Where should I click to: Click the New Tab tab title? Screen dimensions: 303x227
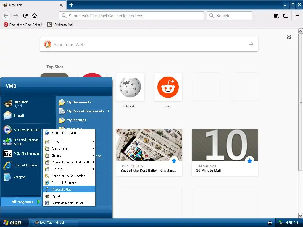(15, 5)
